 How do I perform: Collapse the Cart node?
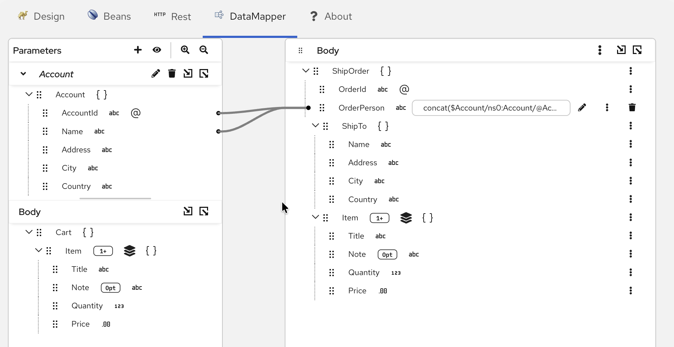[29, 232]
